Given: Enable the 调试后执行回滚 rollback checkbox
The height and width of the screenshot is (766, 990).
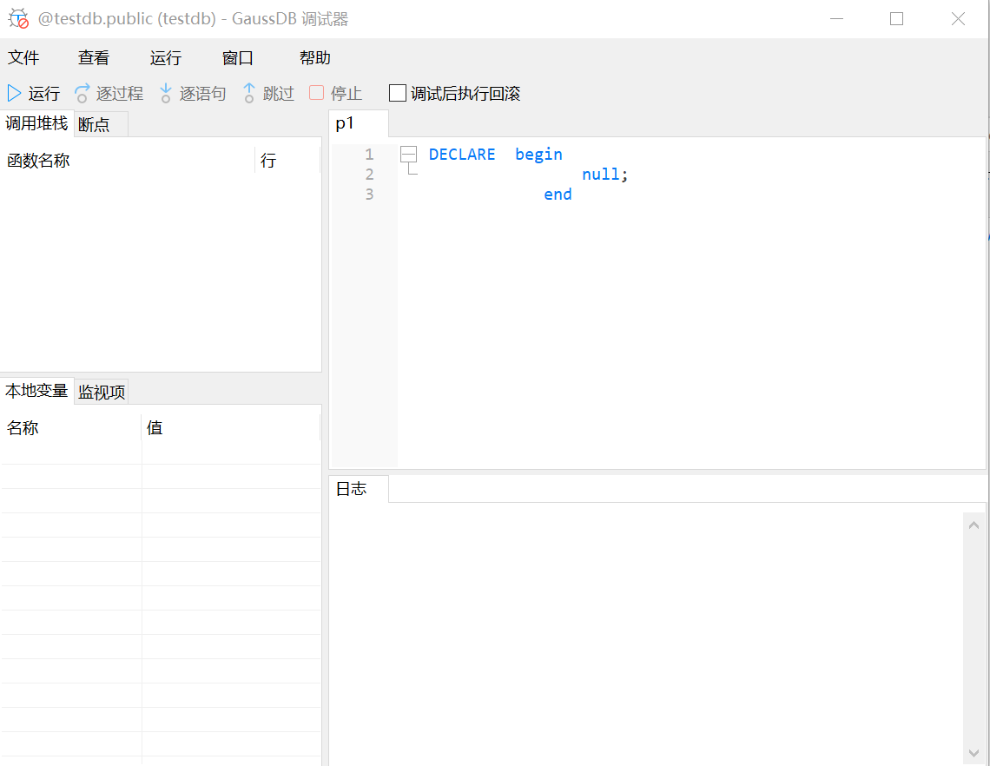Looking at the screenshot, I should (x=398, y=93).
